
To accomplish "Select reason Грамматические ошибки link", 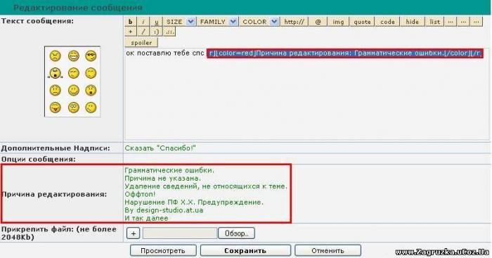I will point(169,170).
